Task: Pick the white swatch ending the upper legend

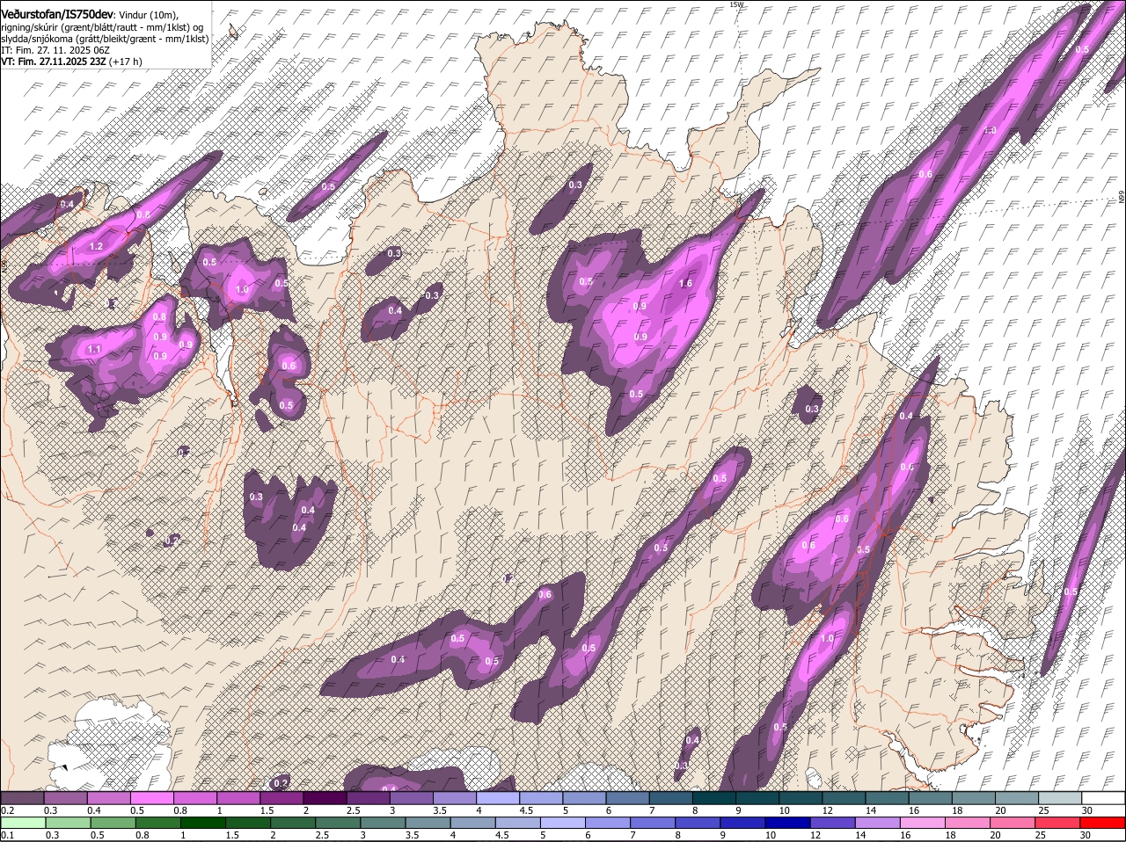Action: pyautogui.click(x=1102, y=797)
